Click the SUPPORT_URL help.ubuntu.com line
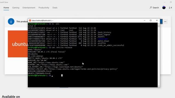 click(48, 65)
